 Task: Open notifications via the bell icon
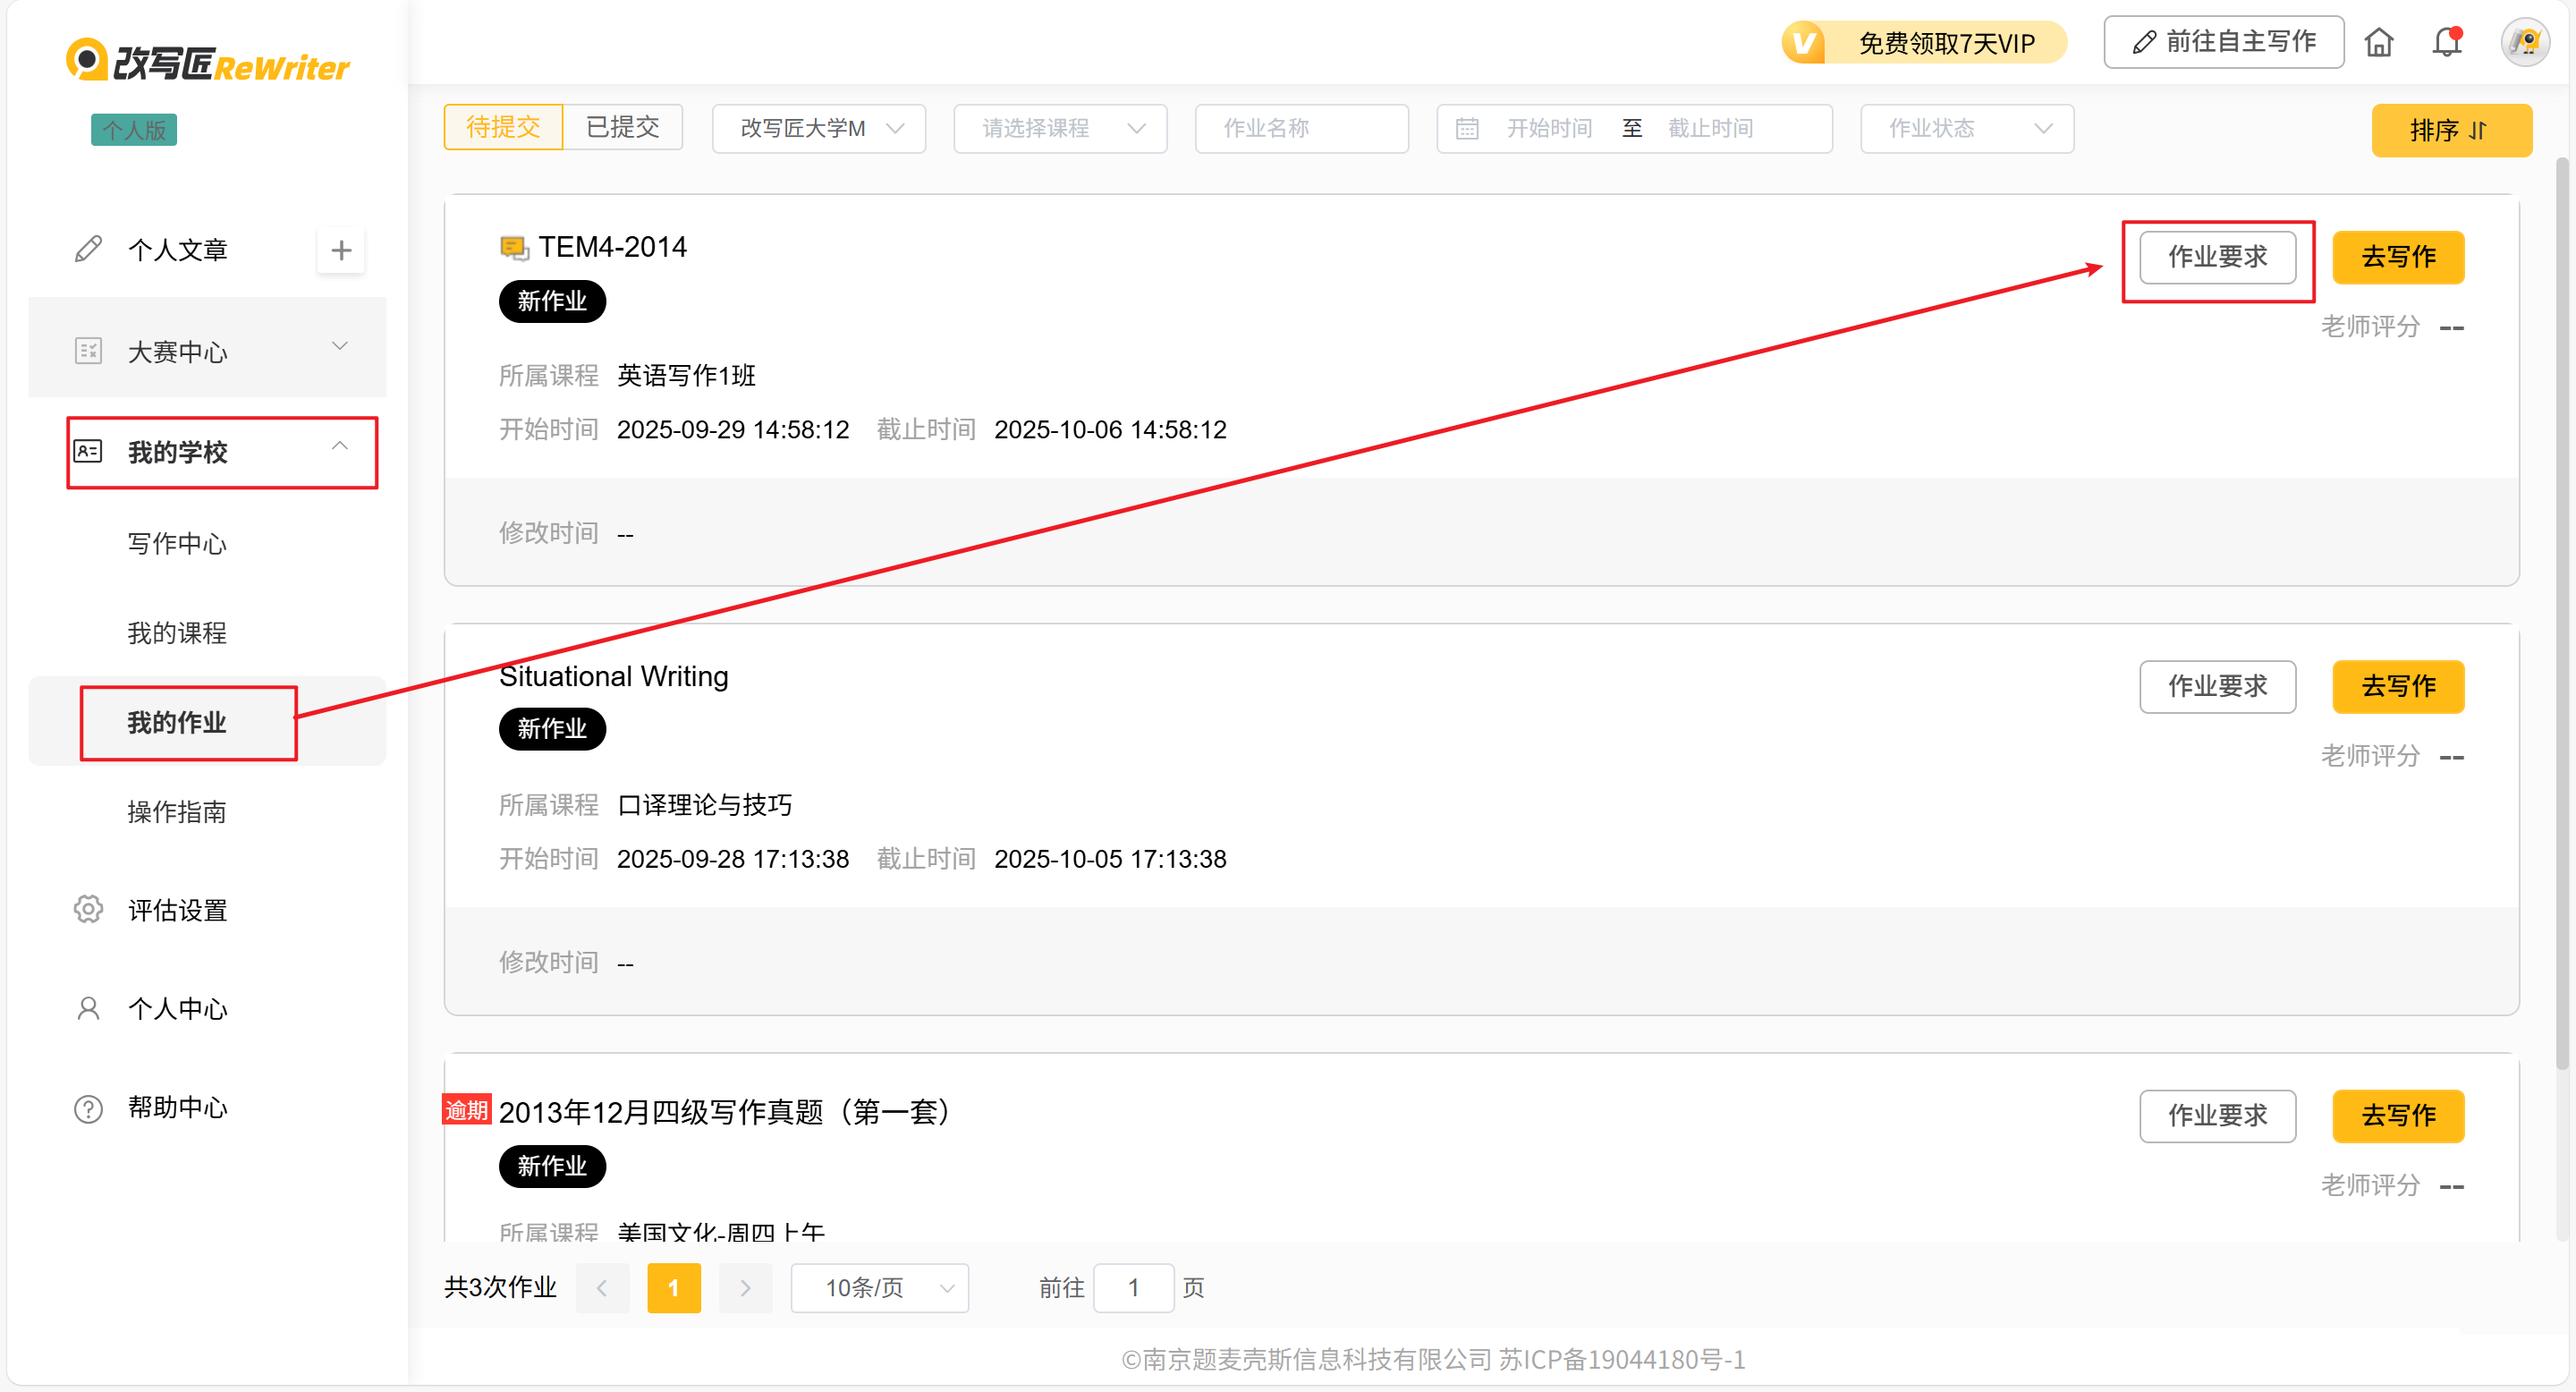[x=2446, y=43]
